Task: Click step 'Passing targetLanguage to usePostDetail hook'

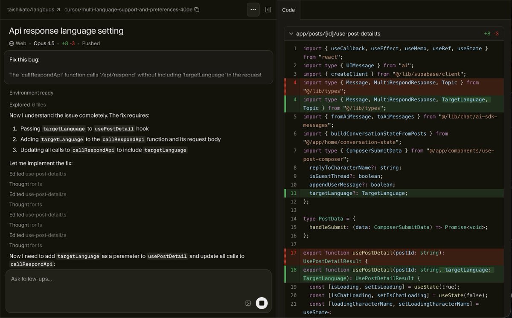Action: (84, 129)
